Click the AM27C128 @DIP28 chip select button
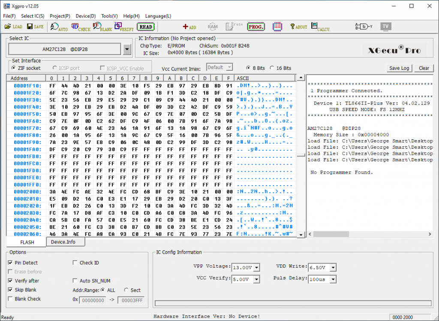The height and width of the screenshot is (321, 439). [65, 49]
